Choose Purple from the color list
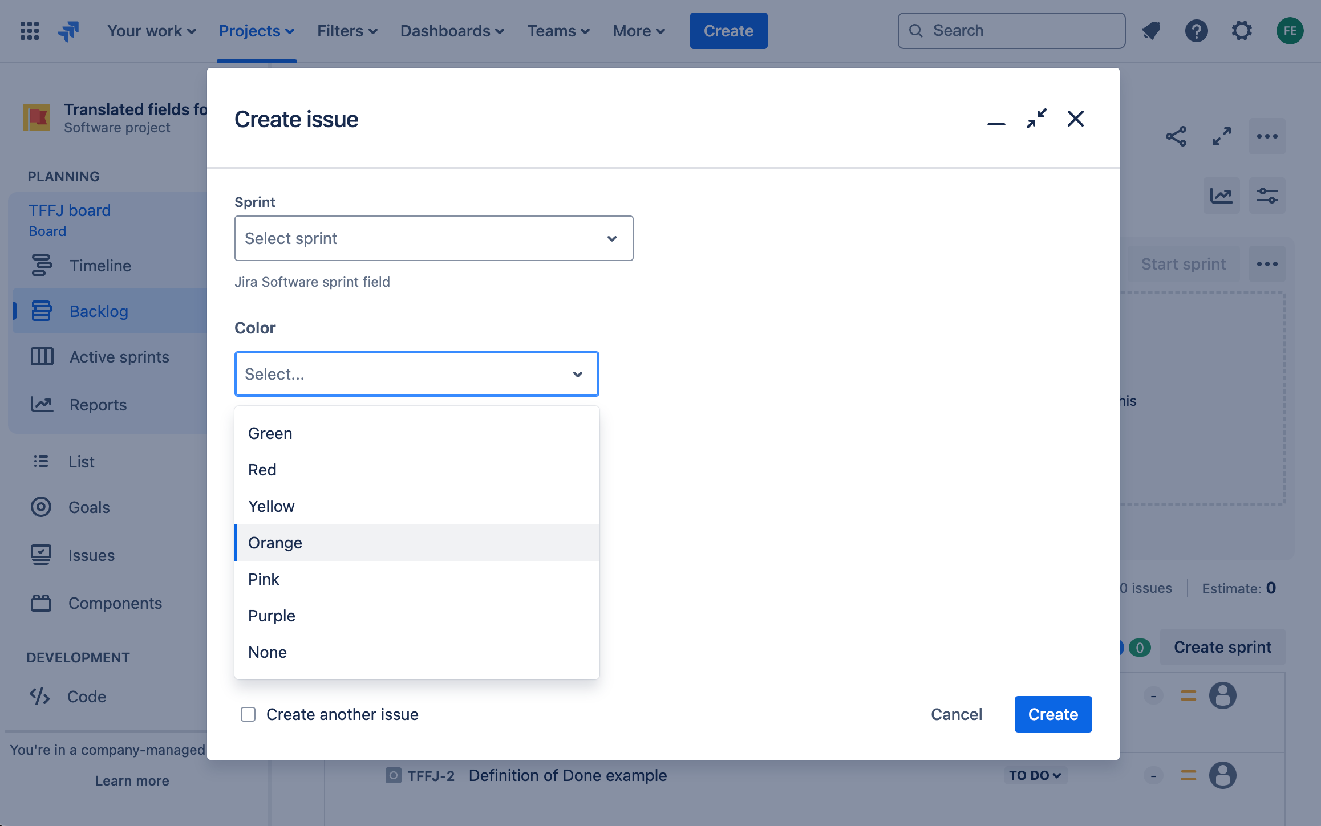This screenshot has width=1321, height=826. (x=272, y=616)
